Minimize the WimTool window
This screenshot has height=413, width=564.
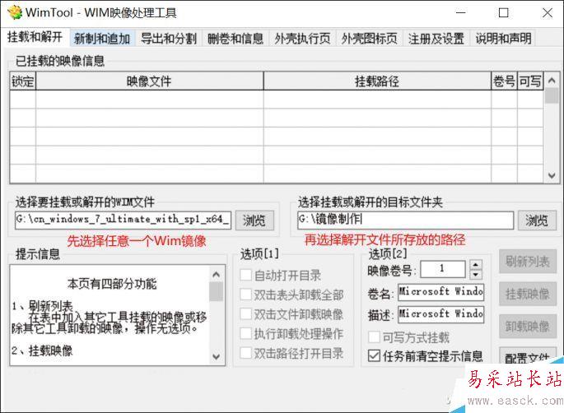click(461, 13)
